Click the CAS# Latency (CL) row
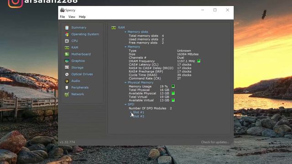The height and width of the screenshot is (164, 292). pos(160,65)
